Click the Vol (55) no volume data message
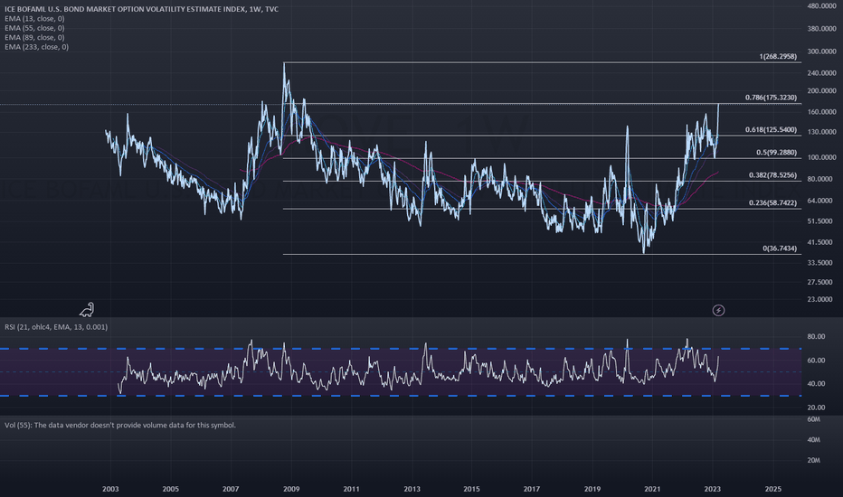The image size is (843, 497). 120,425
